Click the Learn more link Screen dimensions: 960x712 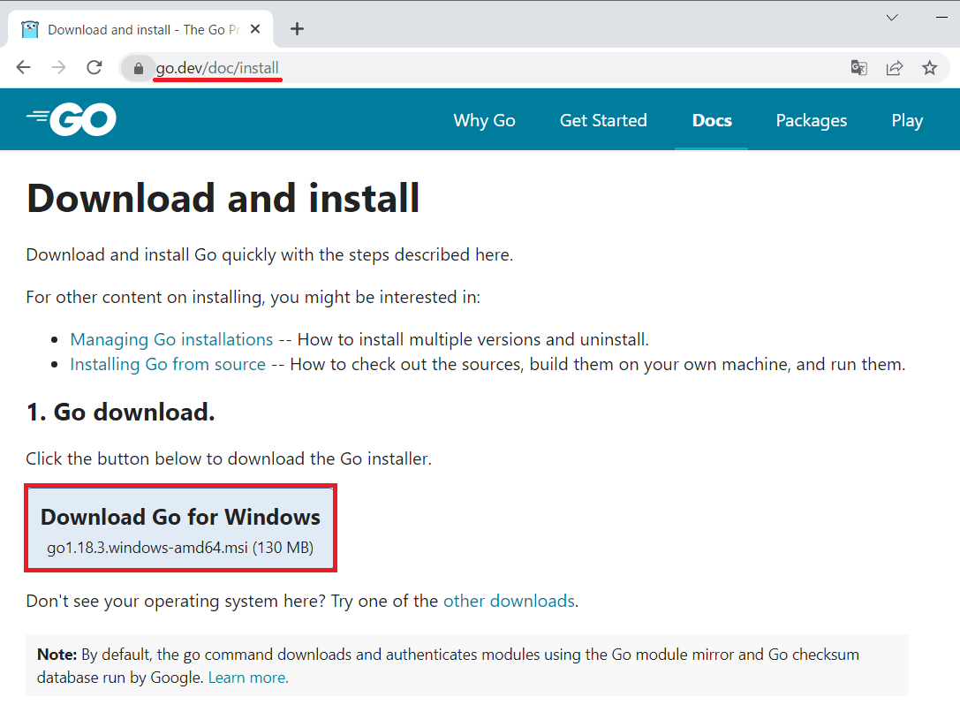[x=248, y=678]
